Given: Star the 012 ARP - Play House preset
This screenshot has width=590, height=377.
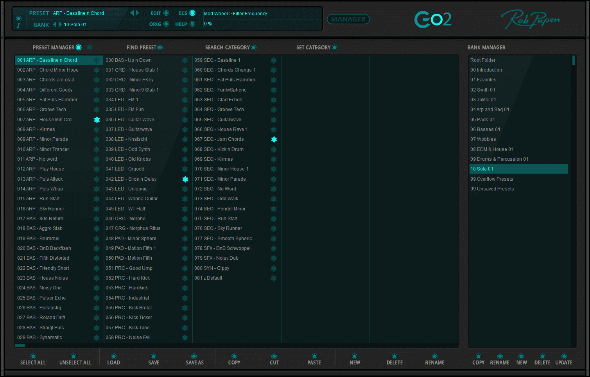Looking at the screenshot, I should pos(97,169).
